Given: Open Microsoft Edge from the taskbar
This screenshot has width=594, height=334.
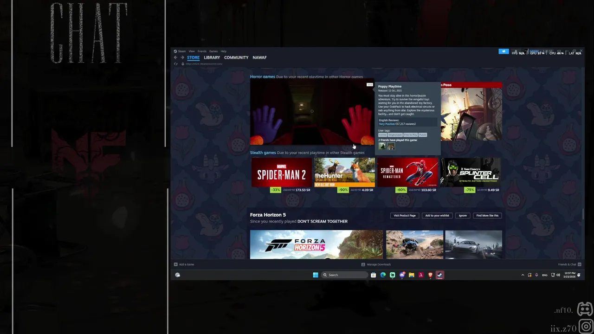Looking at the screenshot, I should coord(383,275).
